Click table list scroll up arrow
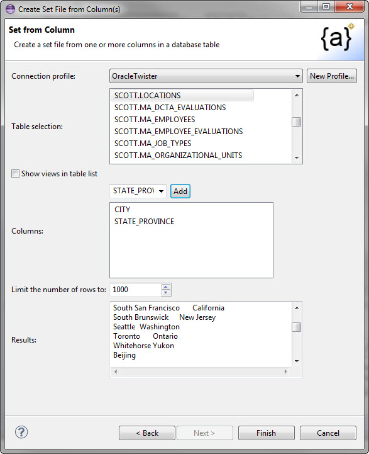369x454 pixels. click(297, 95)
